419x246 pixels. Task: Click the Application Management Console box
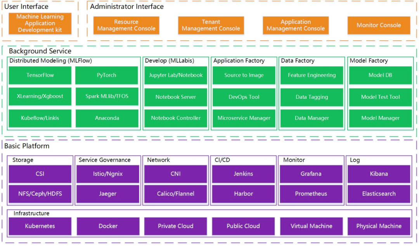coord(296,25)
